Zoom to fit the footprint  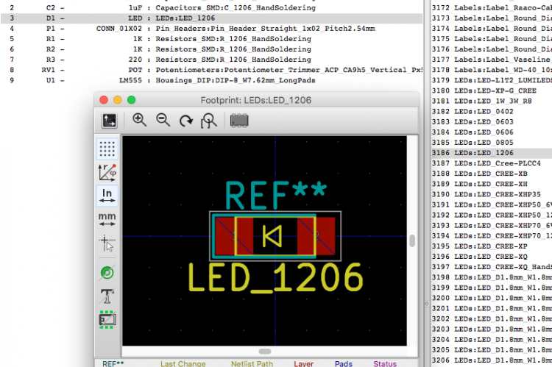209,121
